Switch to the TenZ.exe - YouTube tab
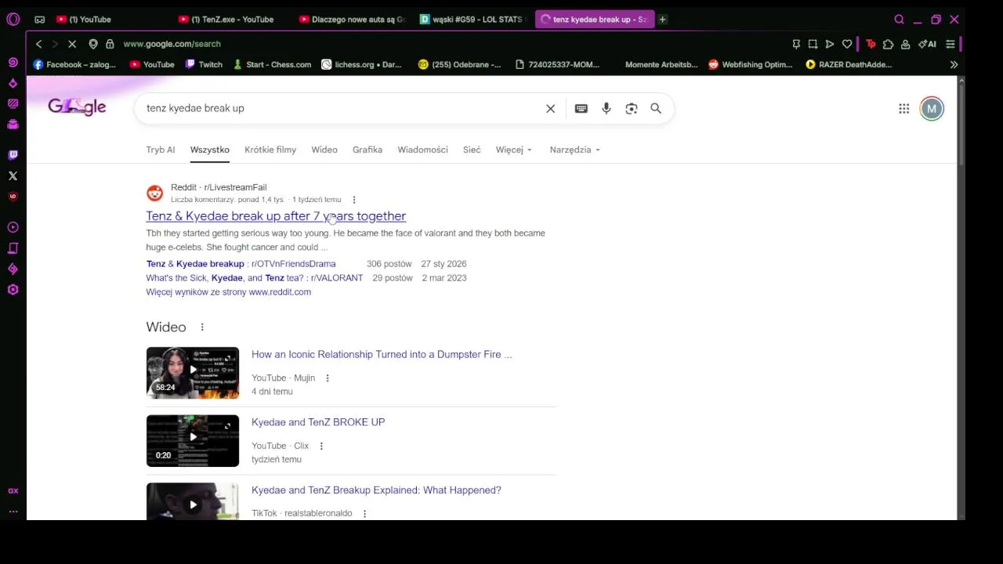Screen dimensions: 1003x564 232,19
